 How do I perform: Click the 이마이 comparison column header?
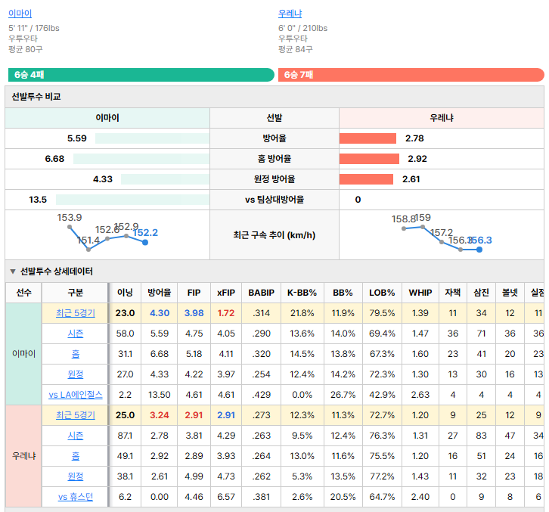point(107,118)
